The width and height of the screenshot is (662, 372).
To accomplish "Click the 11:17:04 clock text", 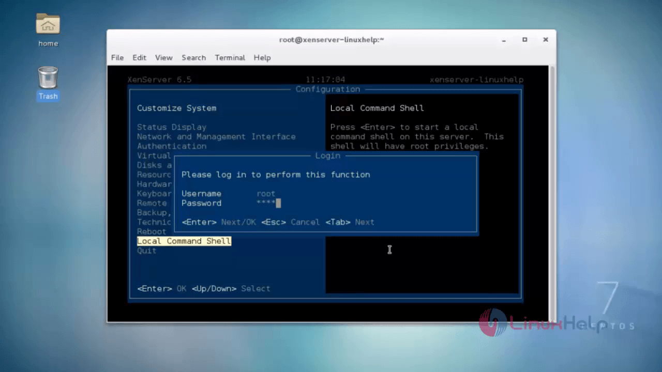I will [325, 80].
